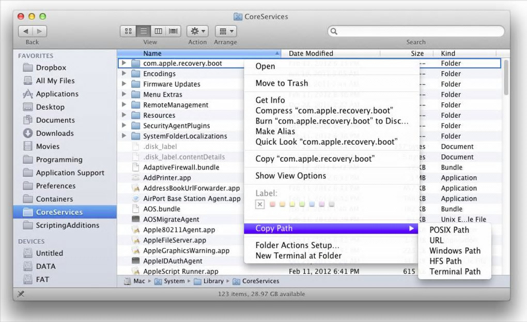The image size is (527, 322).
Task: Sort by the Name column header
Action: (198, 53)
